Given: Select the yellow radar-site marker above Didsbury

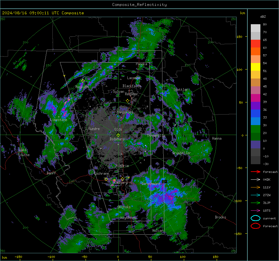Looking at the screenshot, I should point(118,135).
